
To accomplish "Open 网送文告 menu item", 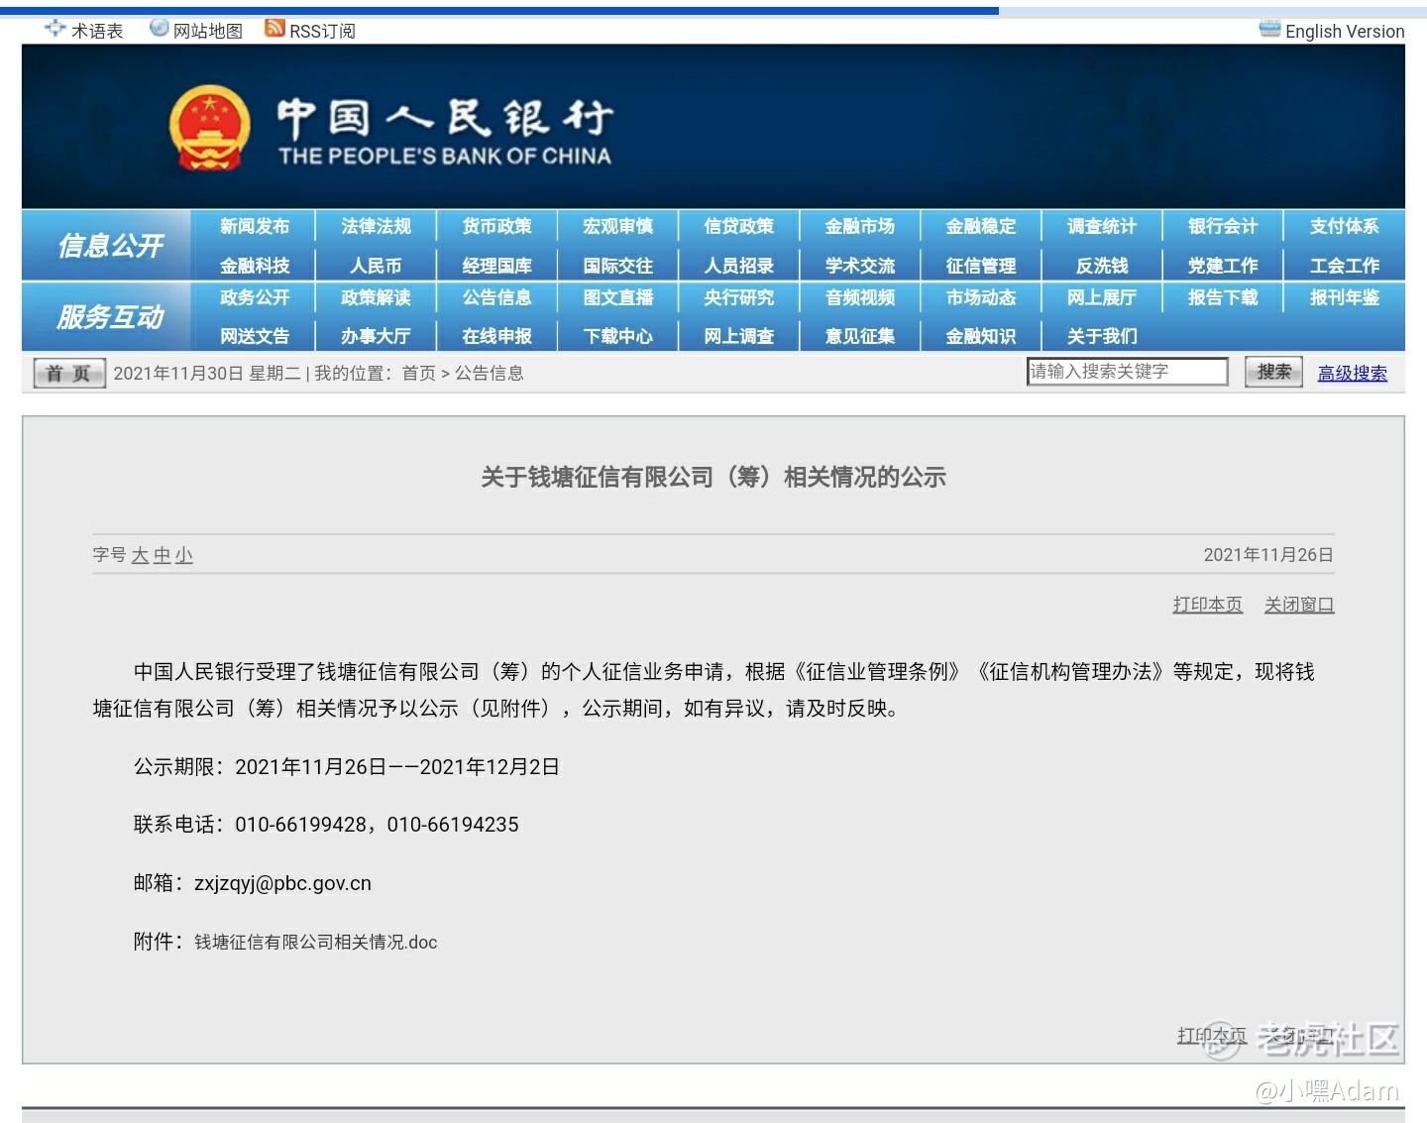I will (255, 336).
